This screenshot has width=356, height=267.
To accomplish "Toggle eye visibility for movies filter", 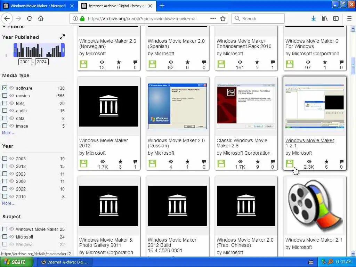I will point(11,96).
